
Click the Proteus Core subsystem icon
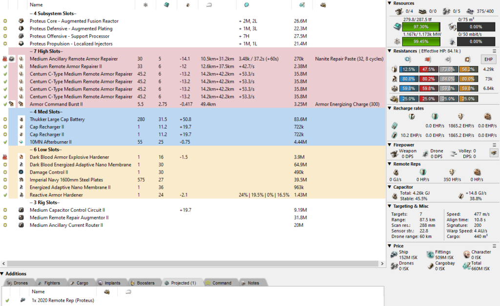click(21, 21)
